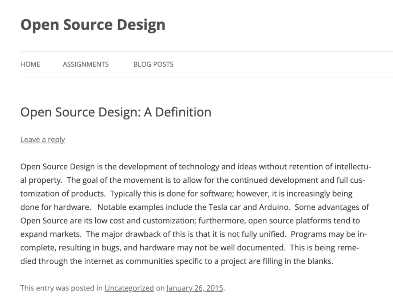The height and width of the screenshot is (305, 393).
Task: Open the HOME menu item
Action: [30, 64]
